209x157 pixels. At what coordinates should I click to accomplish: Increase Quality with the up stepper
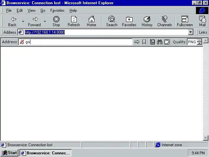200,41
